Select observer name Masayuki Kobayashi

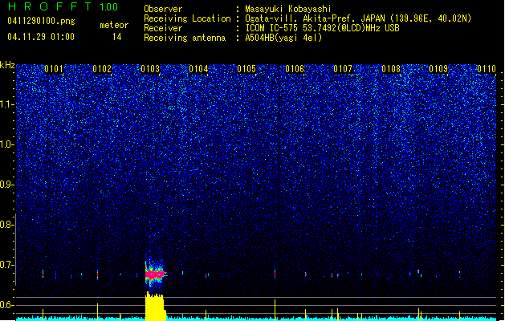coord(288,9)
